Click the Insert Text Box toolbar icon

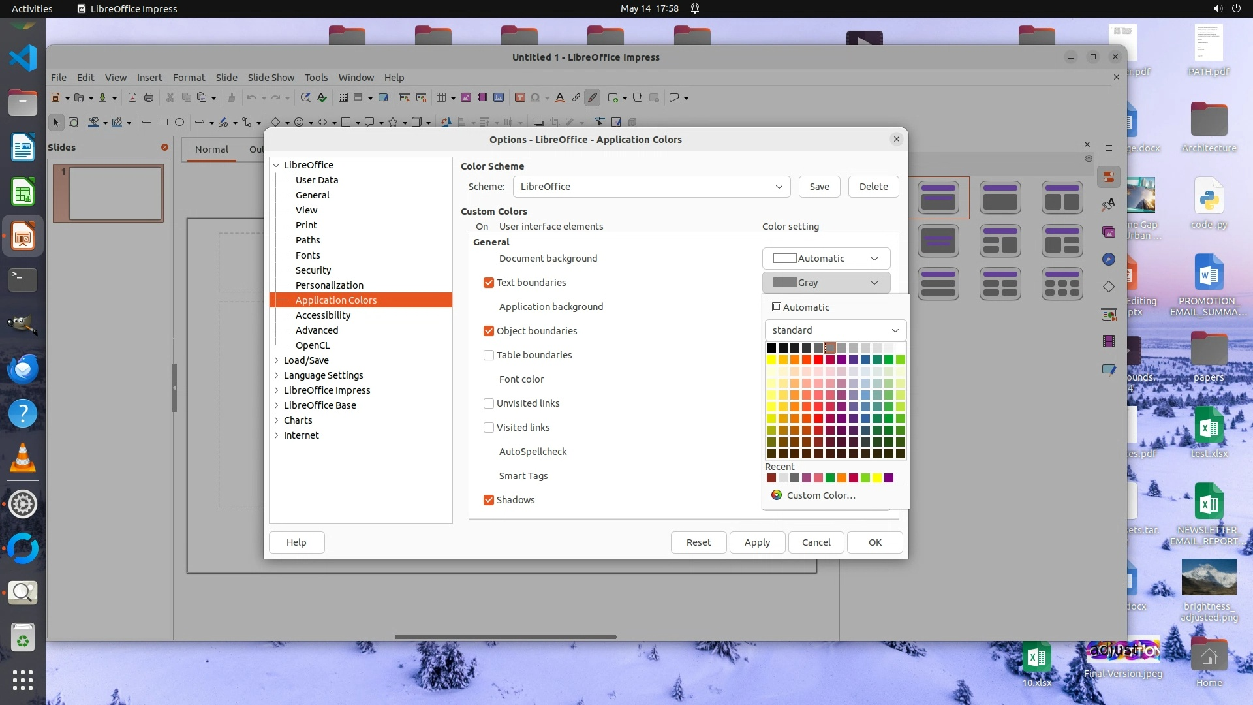(x=519, y=98)
